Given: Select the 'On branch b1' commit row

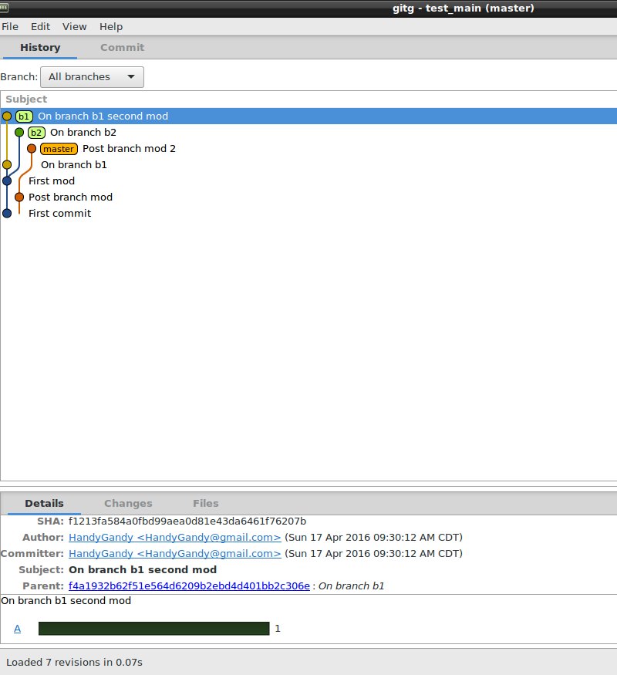Looking at the screenshot, I should pyautogui.click(x=308, y=165).
